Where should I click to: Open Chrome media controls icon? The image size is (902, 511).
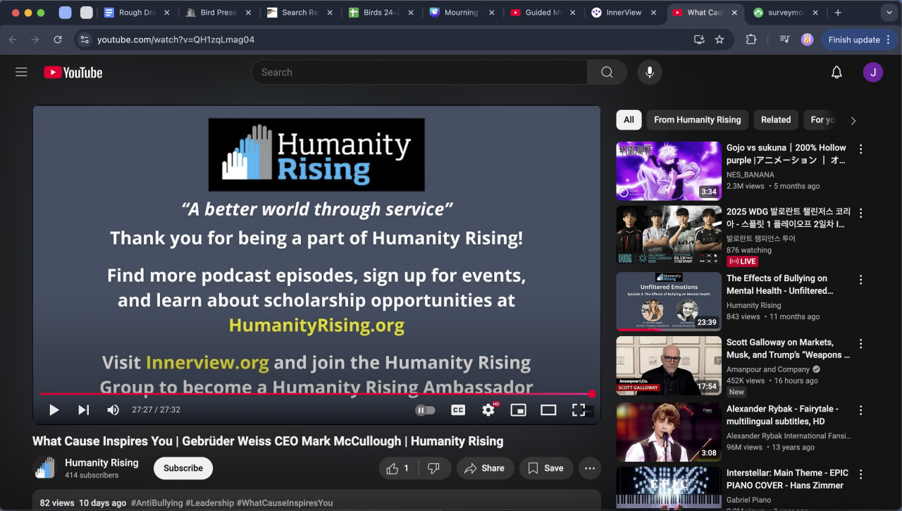click(784, 39)
